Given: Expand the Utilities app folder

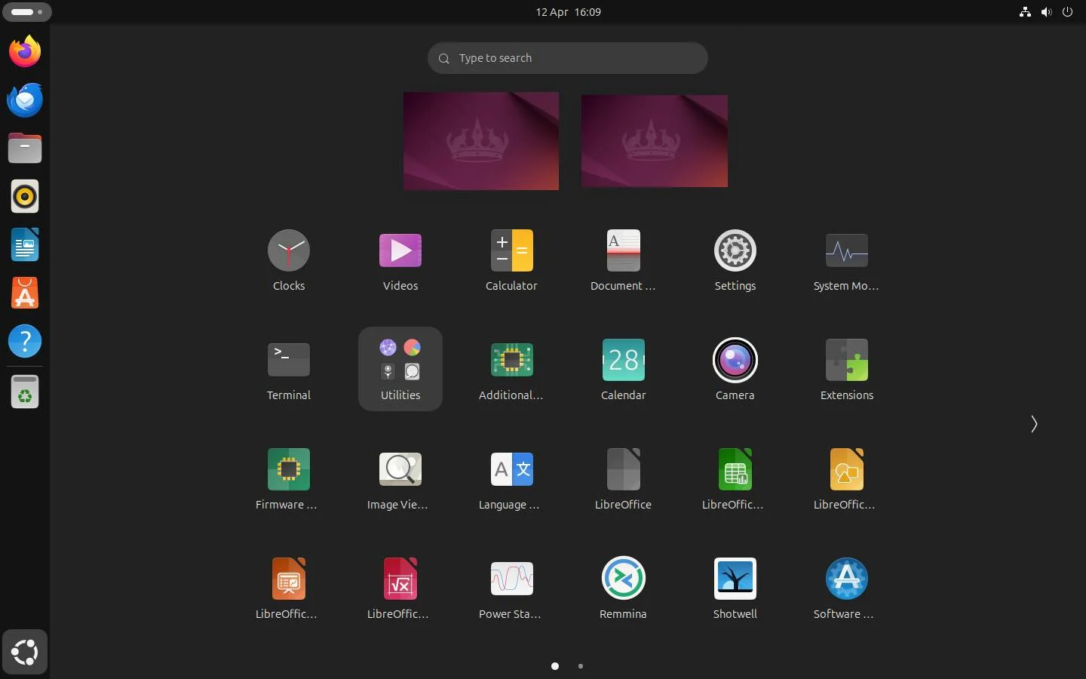Looking at the screenshot, I should click(400, 368).
